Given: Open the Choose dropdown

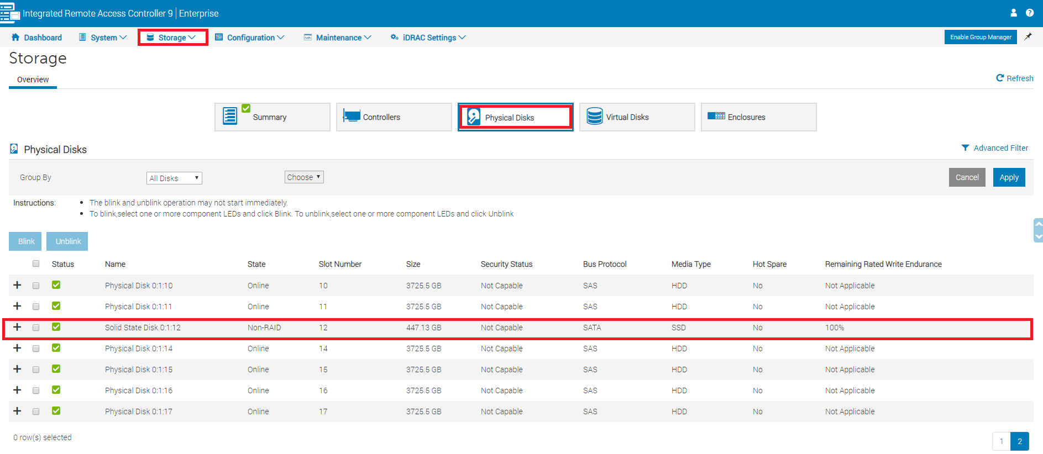Looking at the screenshot, I should point(303,177).
